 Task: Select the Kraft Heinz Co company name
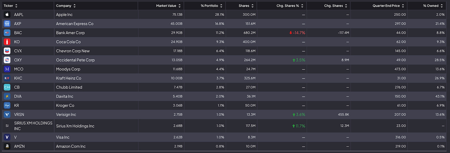click(69, 78)
